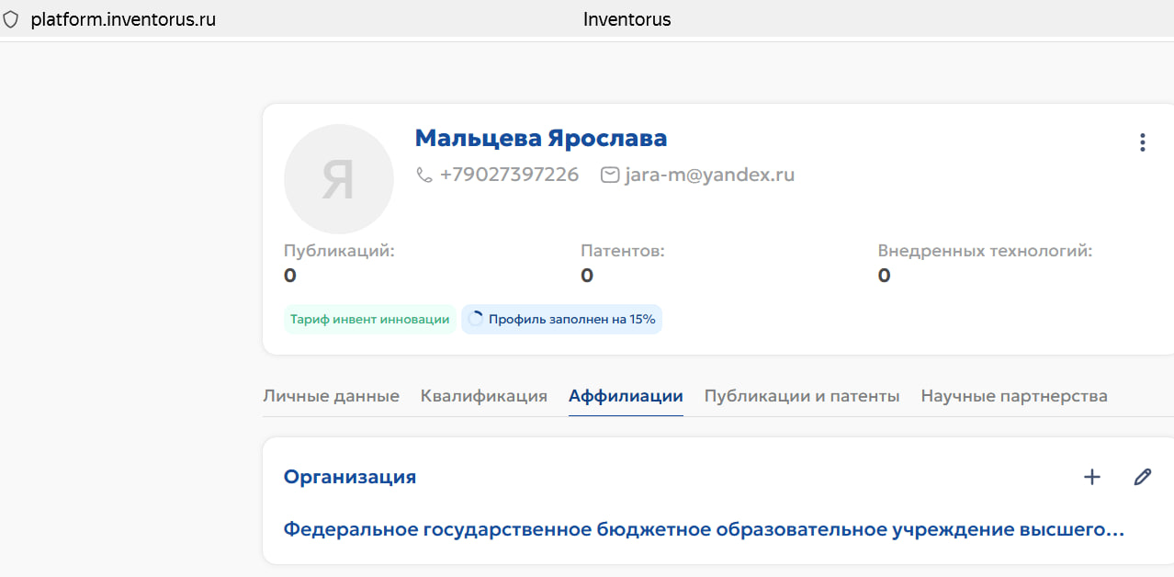Image resolution: width=1174 pixels, height=577 pixels.
Task: Open the Федеральное государственное бюджетное organization link
Action: click(703, 530)
